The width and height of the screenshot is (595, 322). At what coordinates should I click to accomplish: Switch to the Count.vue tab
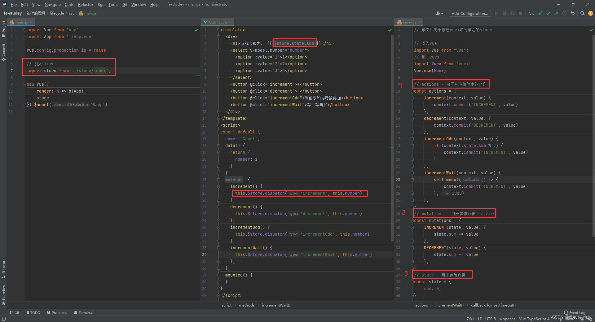[217, 22]
